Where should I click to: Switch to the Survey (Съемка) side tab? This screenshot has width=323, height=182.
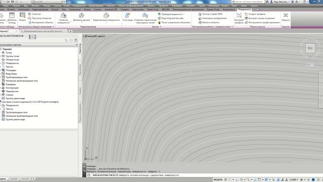(x=80, y=91)
